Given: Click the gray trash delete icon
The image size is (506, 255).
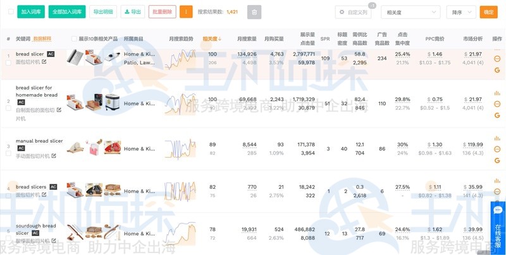Looking at the screenshot, I should click(x=254, y=12).
